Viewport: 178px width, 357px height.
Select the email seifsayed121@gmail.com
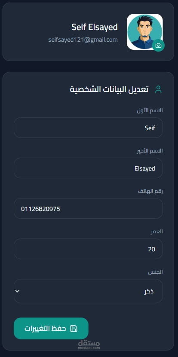click(x=83, y=40)
